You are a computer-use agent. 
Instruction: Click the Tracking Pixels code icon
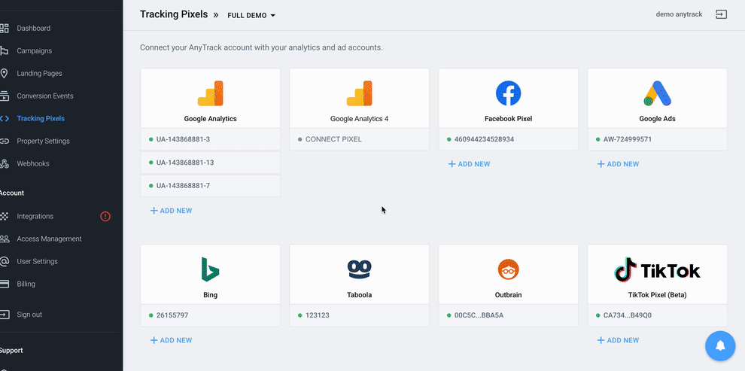click(5, 119)
